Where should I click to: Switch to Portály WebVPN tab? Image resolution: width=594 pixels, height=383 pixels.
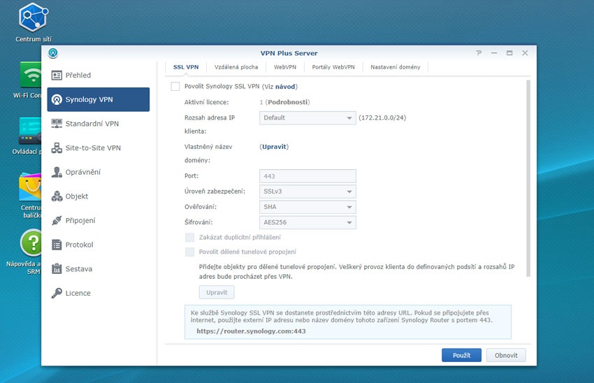click(x=333, y=67)
